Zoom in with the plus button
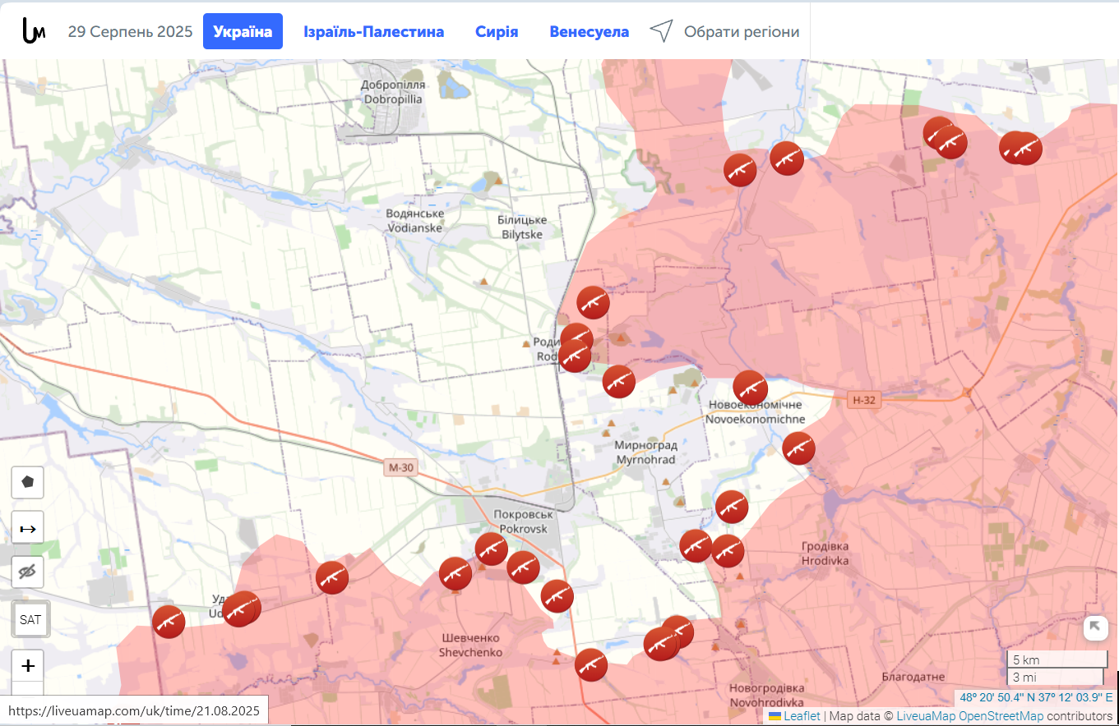 coord(28,665)
